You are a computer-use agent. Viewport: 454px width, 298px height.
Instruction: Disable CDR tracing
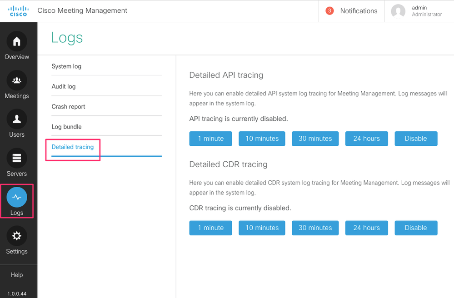pos(416,228)
